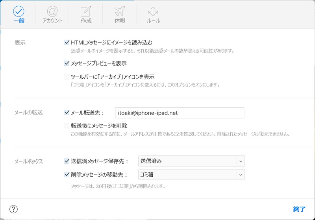Switch to the ルール tab label
This screenshot has height=220, width=315.
pos(153,21)
